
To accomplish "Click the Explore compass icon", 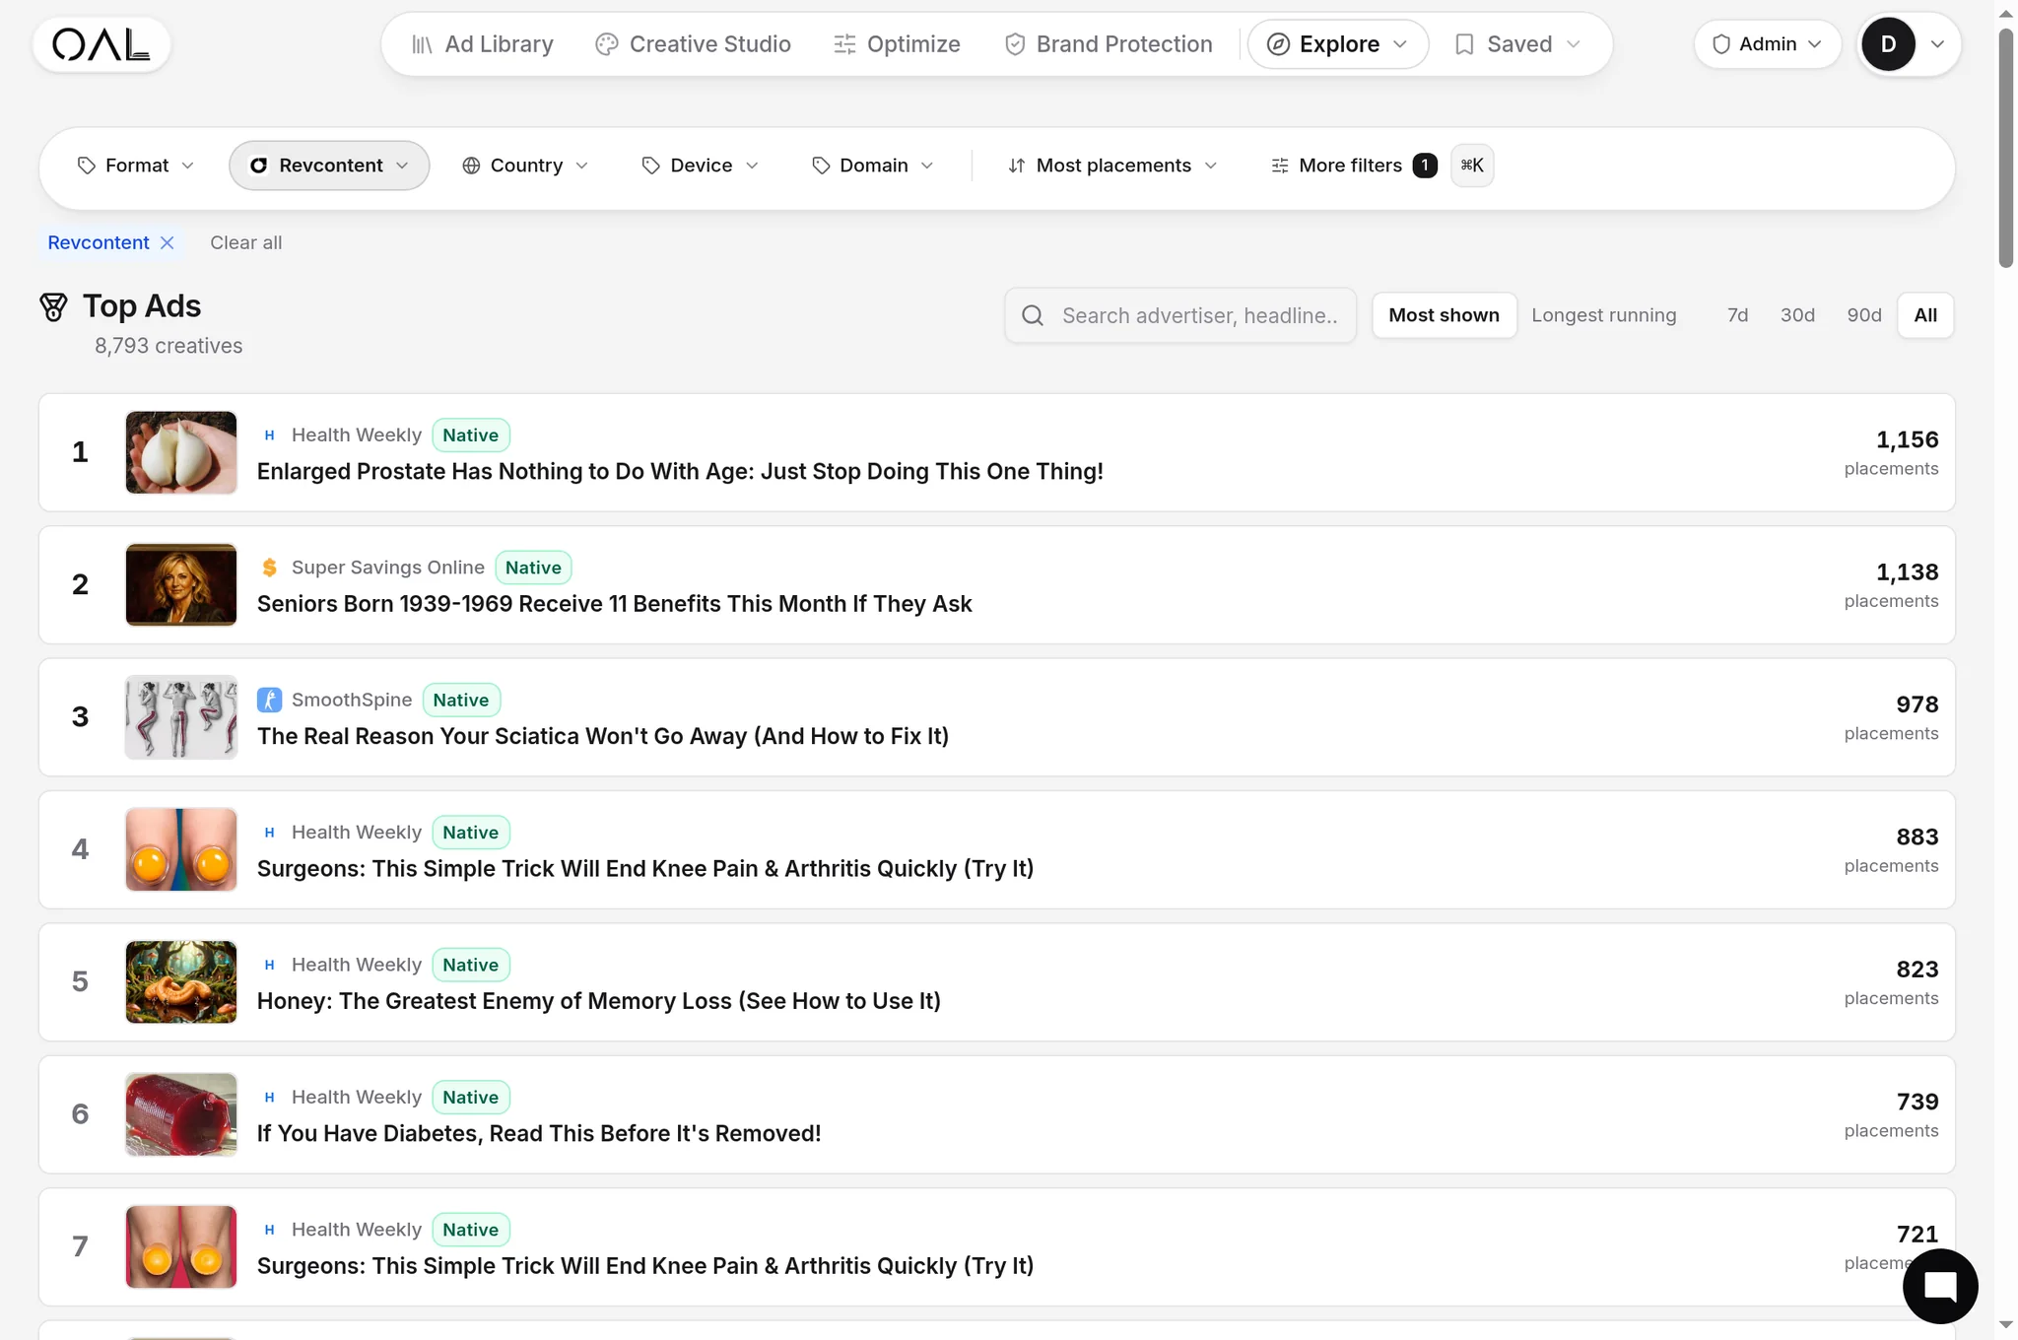I will 1278,44.
